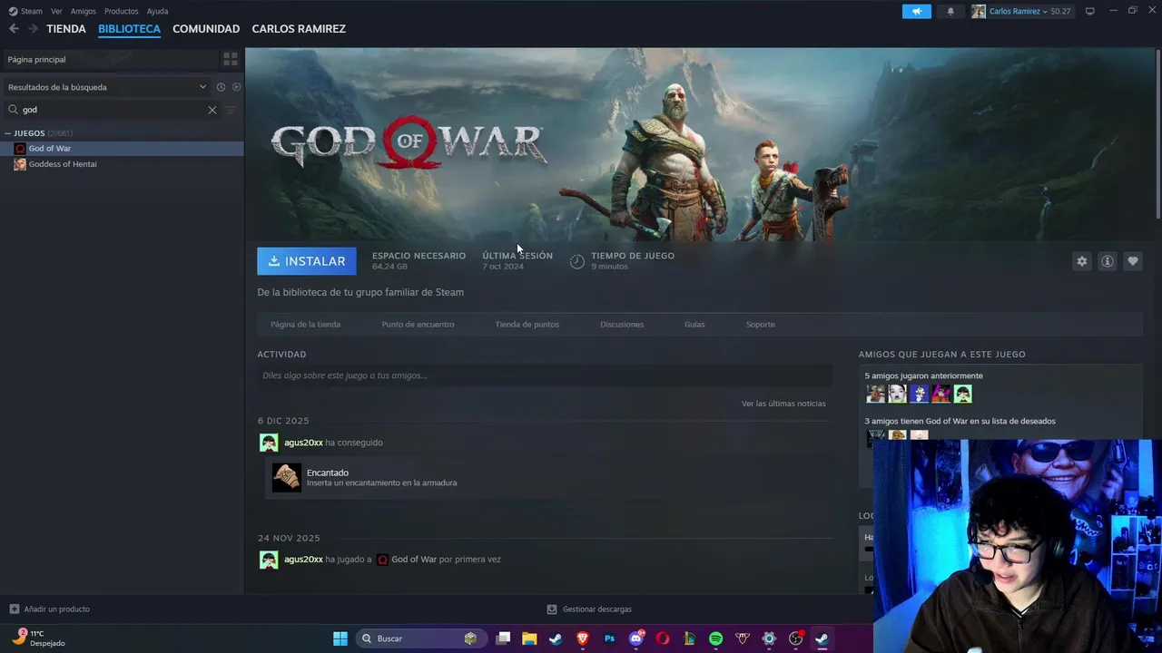Switch library to grid collections view
This screenshot has width=1162, height=653.
pyautogui.click(x=231, y=59)
